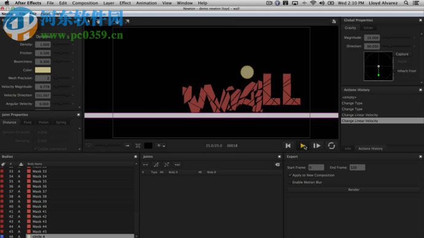The image size is (424, 238).
Task: Close the Joints panel
Action: tap(280, 156)
